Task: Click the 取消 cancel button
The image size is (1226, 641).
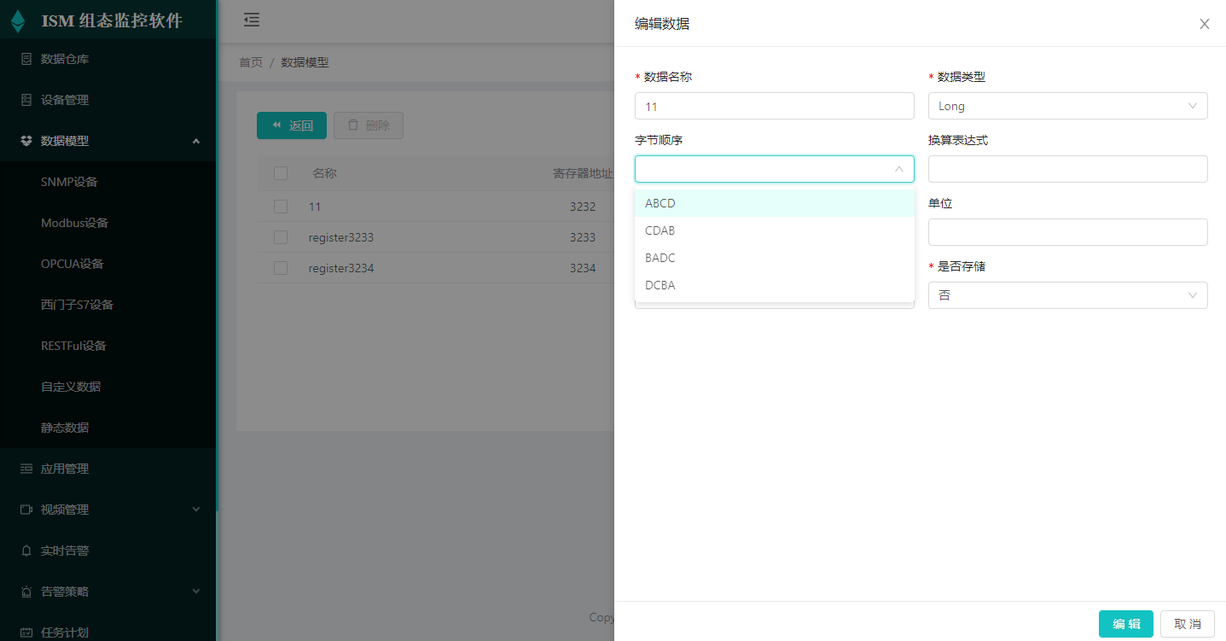Action: point(1188,624)
